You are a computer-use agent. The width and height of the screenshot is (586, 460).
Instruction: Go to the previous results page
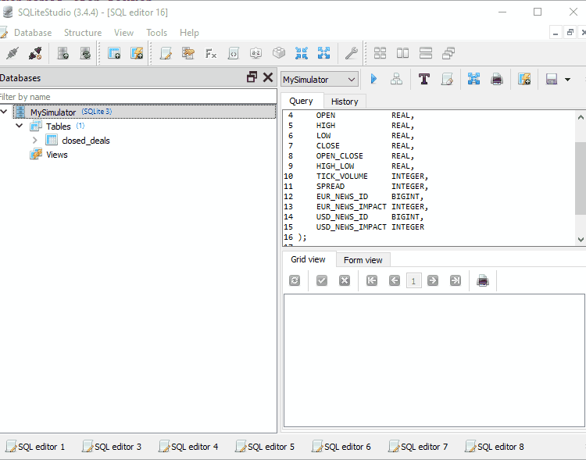(395, 280)
